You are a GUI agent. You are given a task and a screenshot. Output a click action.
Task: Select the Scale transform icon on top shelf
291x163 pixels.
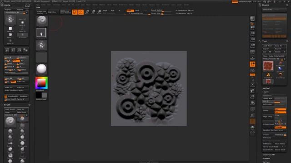tap(93, 12)
